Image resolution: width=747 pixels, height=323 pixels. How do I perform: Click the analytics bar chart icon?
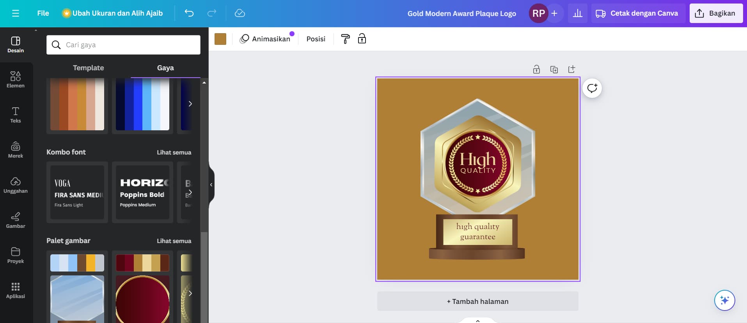577,13
